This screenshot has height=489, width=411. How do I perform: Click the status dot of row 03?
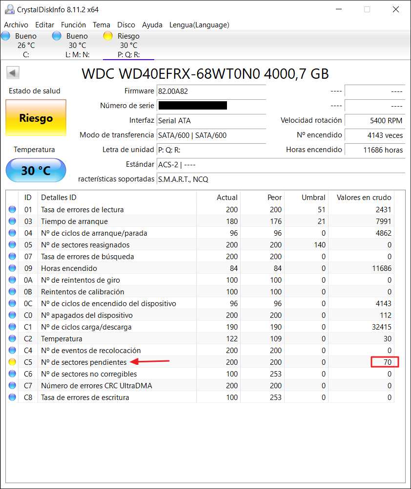(x=12, y=221)
